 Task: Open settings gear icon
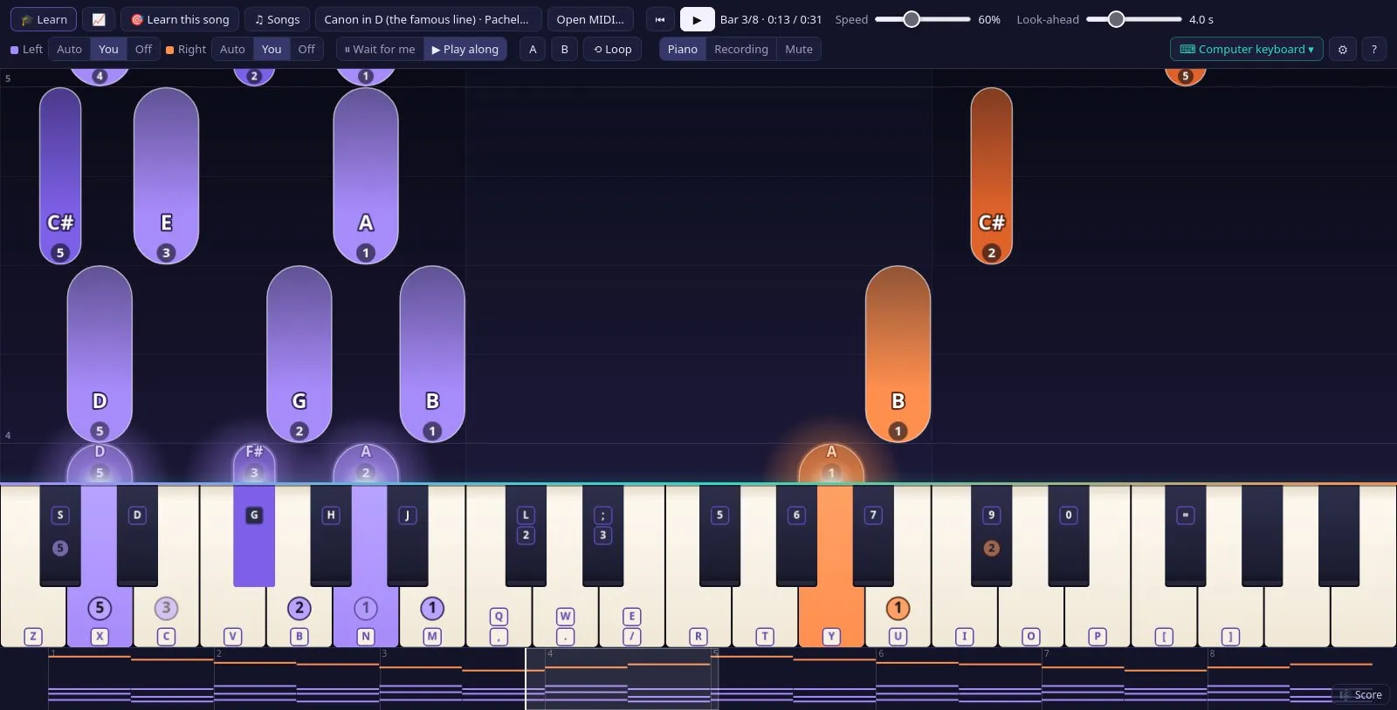point(1343,49)
